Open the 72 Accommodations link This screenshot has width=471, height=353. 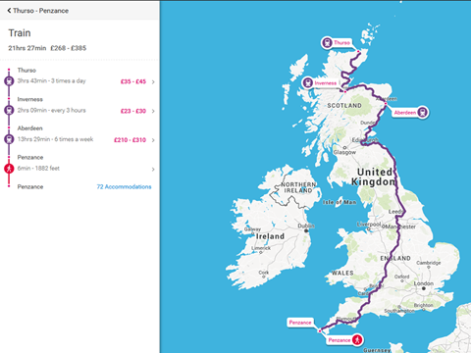pyautogui.click(x=124, y=186)
